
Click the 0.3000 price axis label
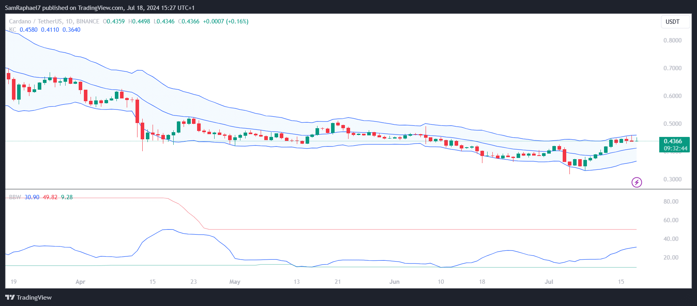pos(672,179)
